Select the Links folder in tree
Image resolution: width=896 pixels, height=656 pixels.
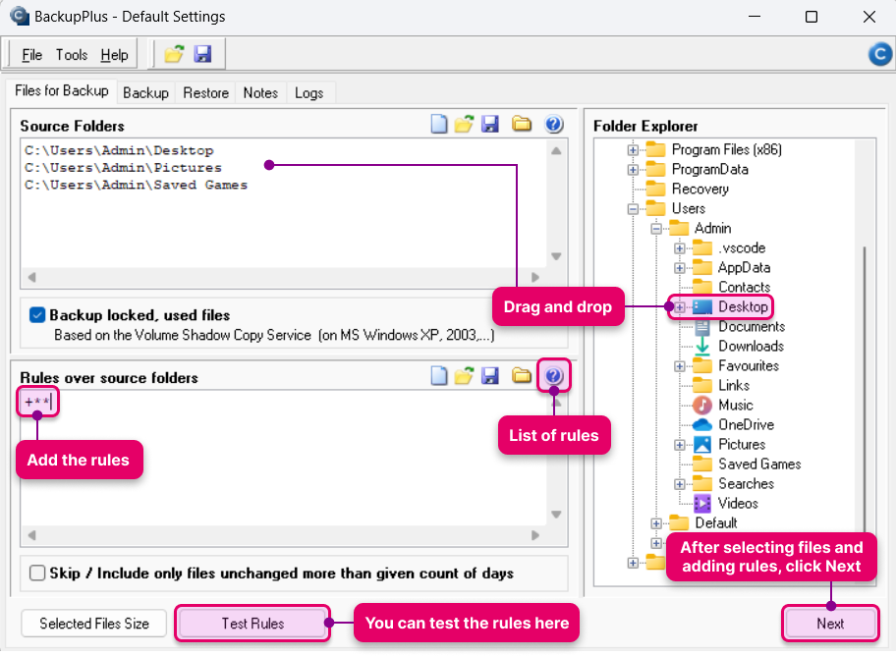point(734,386)
